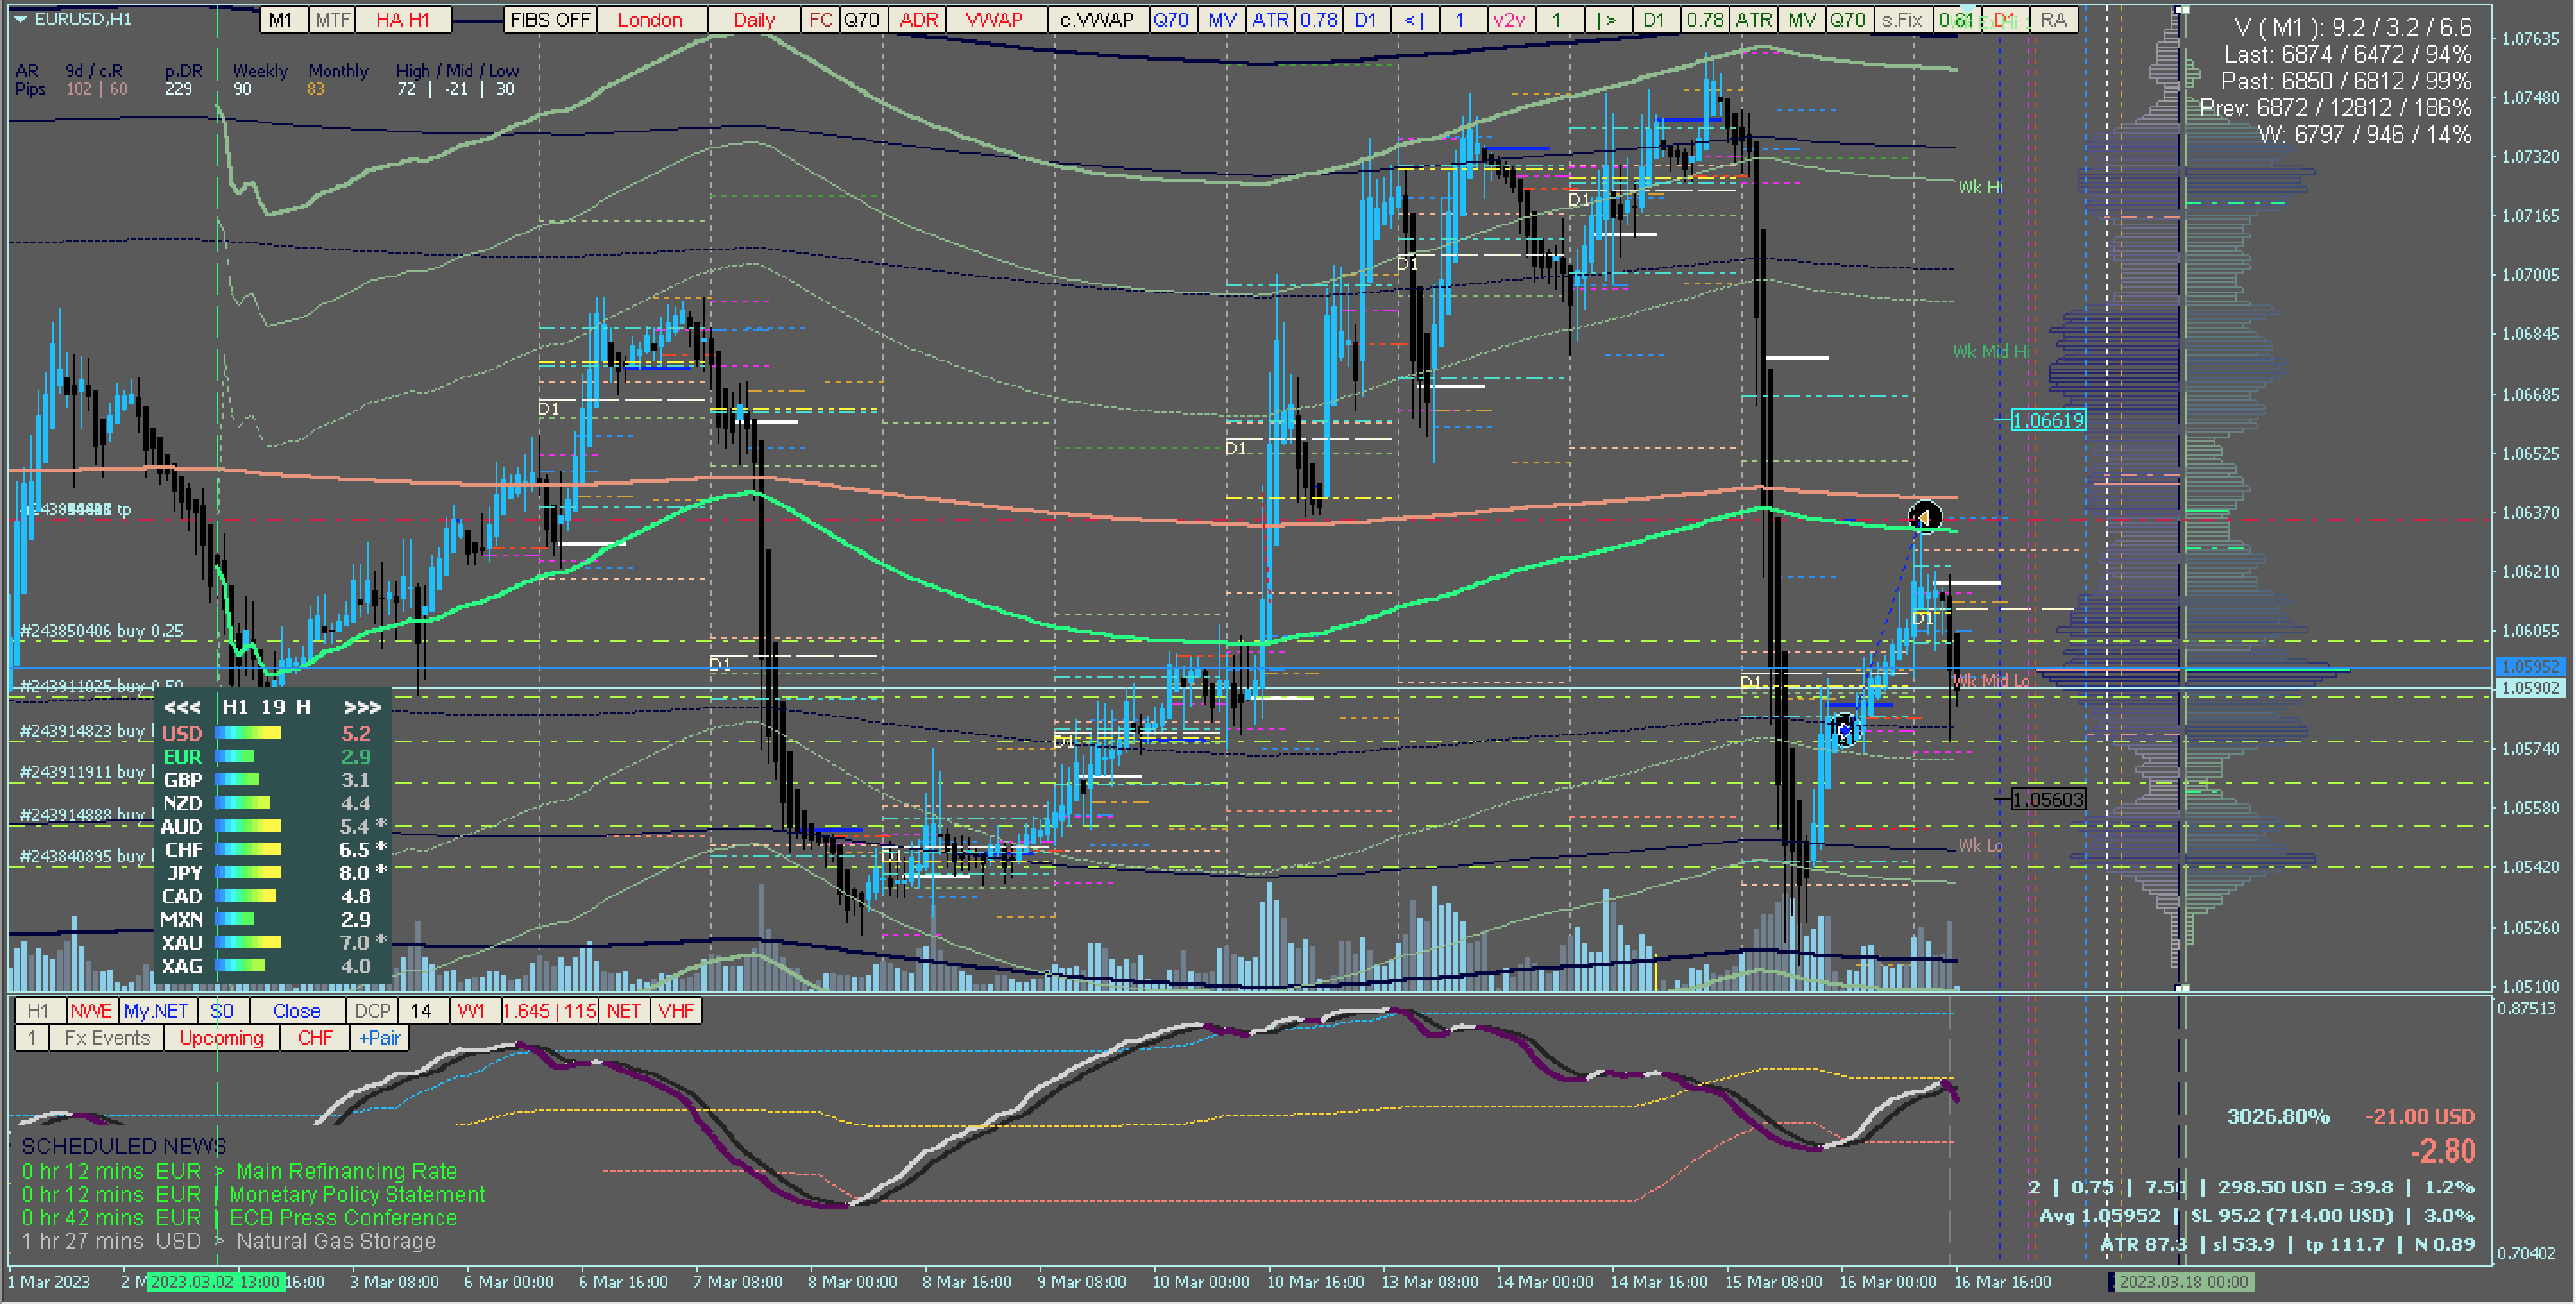The width and height of the screenshot is (2576, 1306).
Task: Click the orange arrow marker on chart
Action: click(1924, 517)
